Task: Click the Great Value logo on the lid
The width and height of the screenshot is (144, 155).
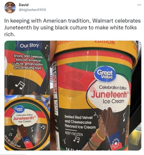Action: (19, 109)
